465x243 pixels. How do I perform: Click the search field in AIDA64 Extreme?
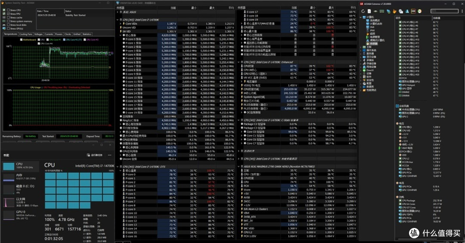point(444,11)
